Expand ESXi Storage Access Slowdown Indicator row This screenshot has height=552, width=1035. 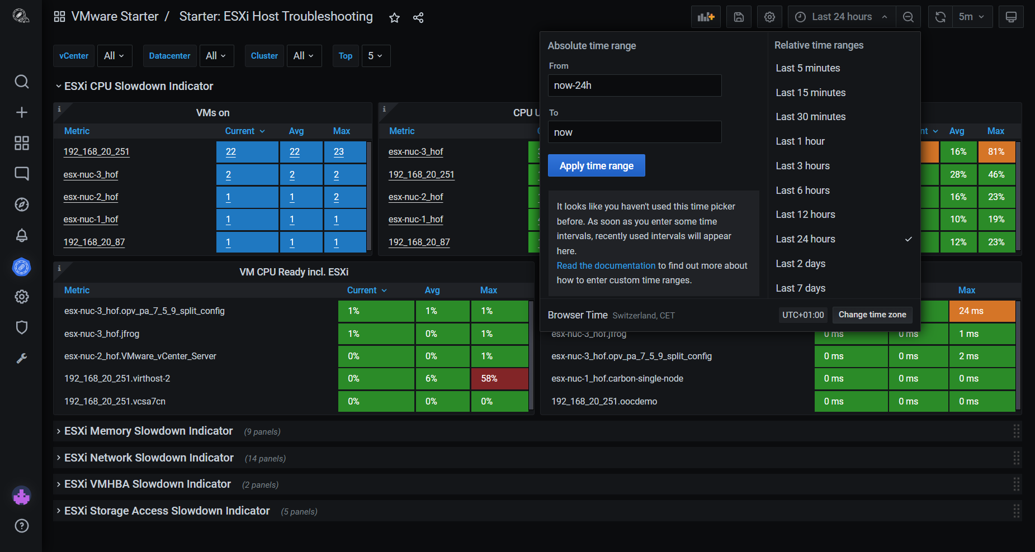163,511
